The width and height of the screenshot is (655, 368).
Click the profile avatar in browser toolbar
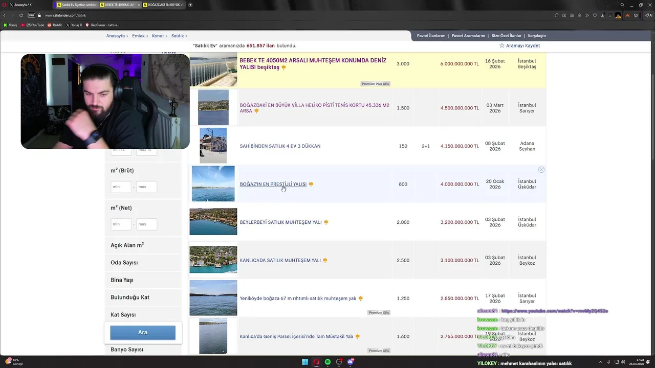pos(618,15)
